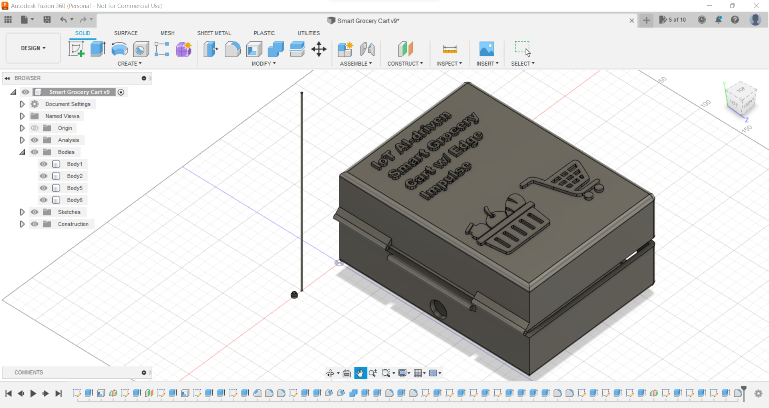Select the New Component tool
Screen dimensions: 769x408
click(x=345, y=49)
